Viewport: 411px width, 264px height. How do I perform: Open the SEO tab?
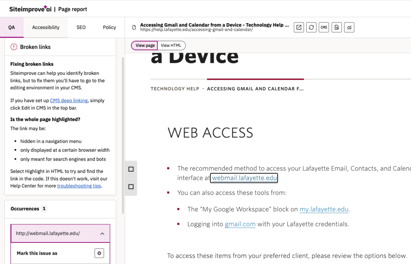(81, 27)
